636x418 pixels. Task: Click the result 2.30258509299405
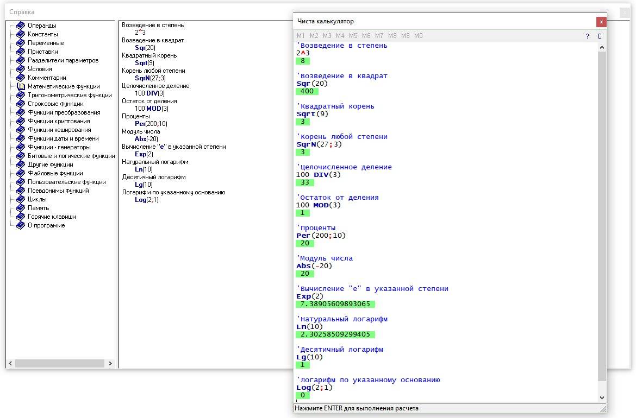[335, 334]
